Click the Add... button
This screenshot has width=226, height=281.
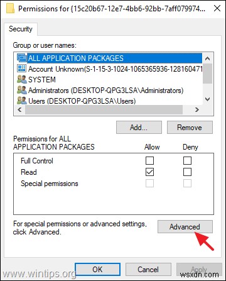point(139,127)
